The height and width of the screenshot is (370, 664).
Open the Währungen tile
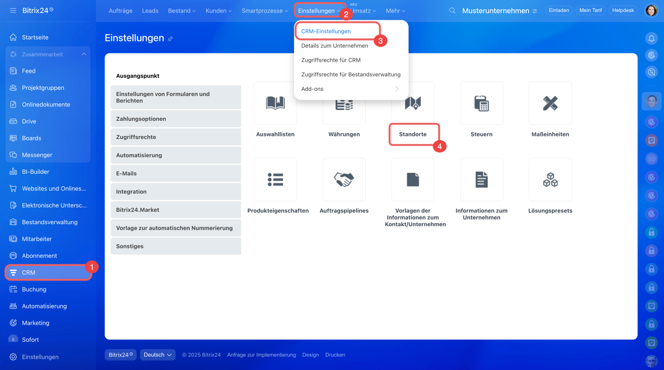(x=344, y=103)
